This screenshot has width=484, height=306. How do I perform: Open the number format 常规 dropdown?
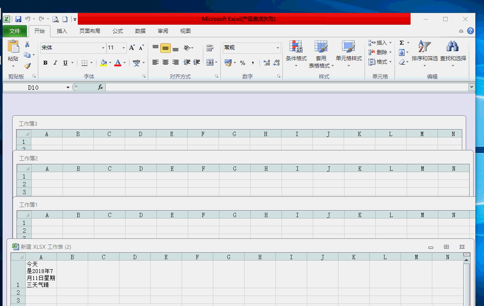(x=278, y=48)
